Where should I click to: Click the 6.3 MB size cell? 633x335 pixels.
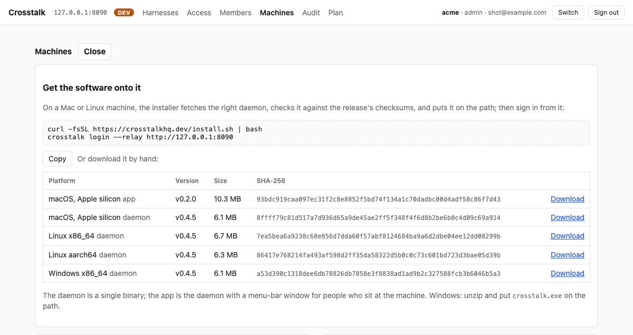pyautogui.click(x=226, y=255)
